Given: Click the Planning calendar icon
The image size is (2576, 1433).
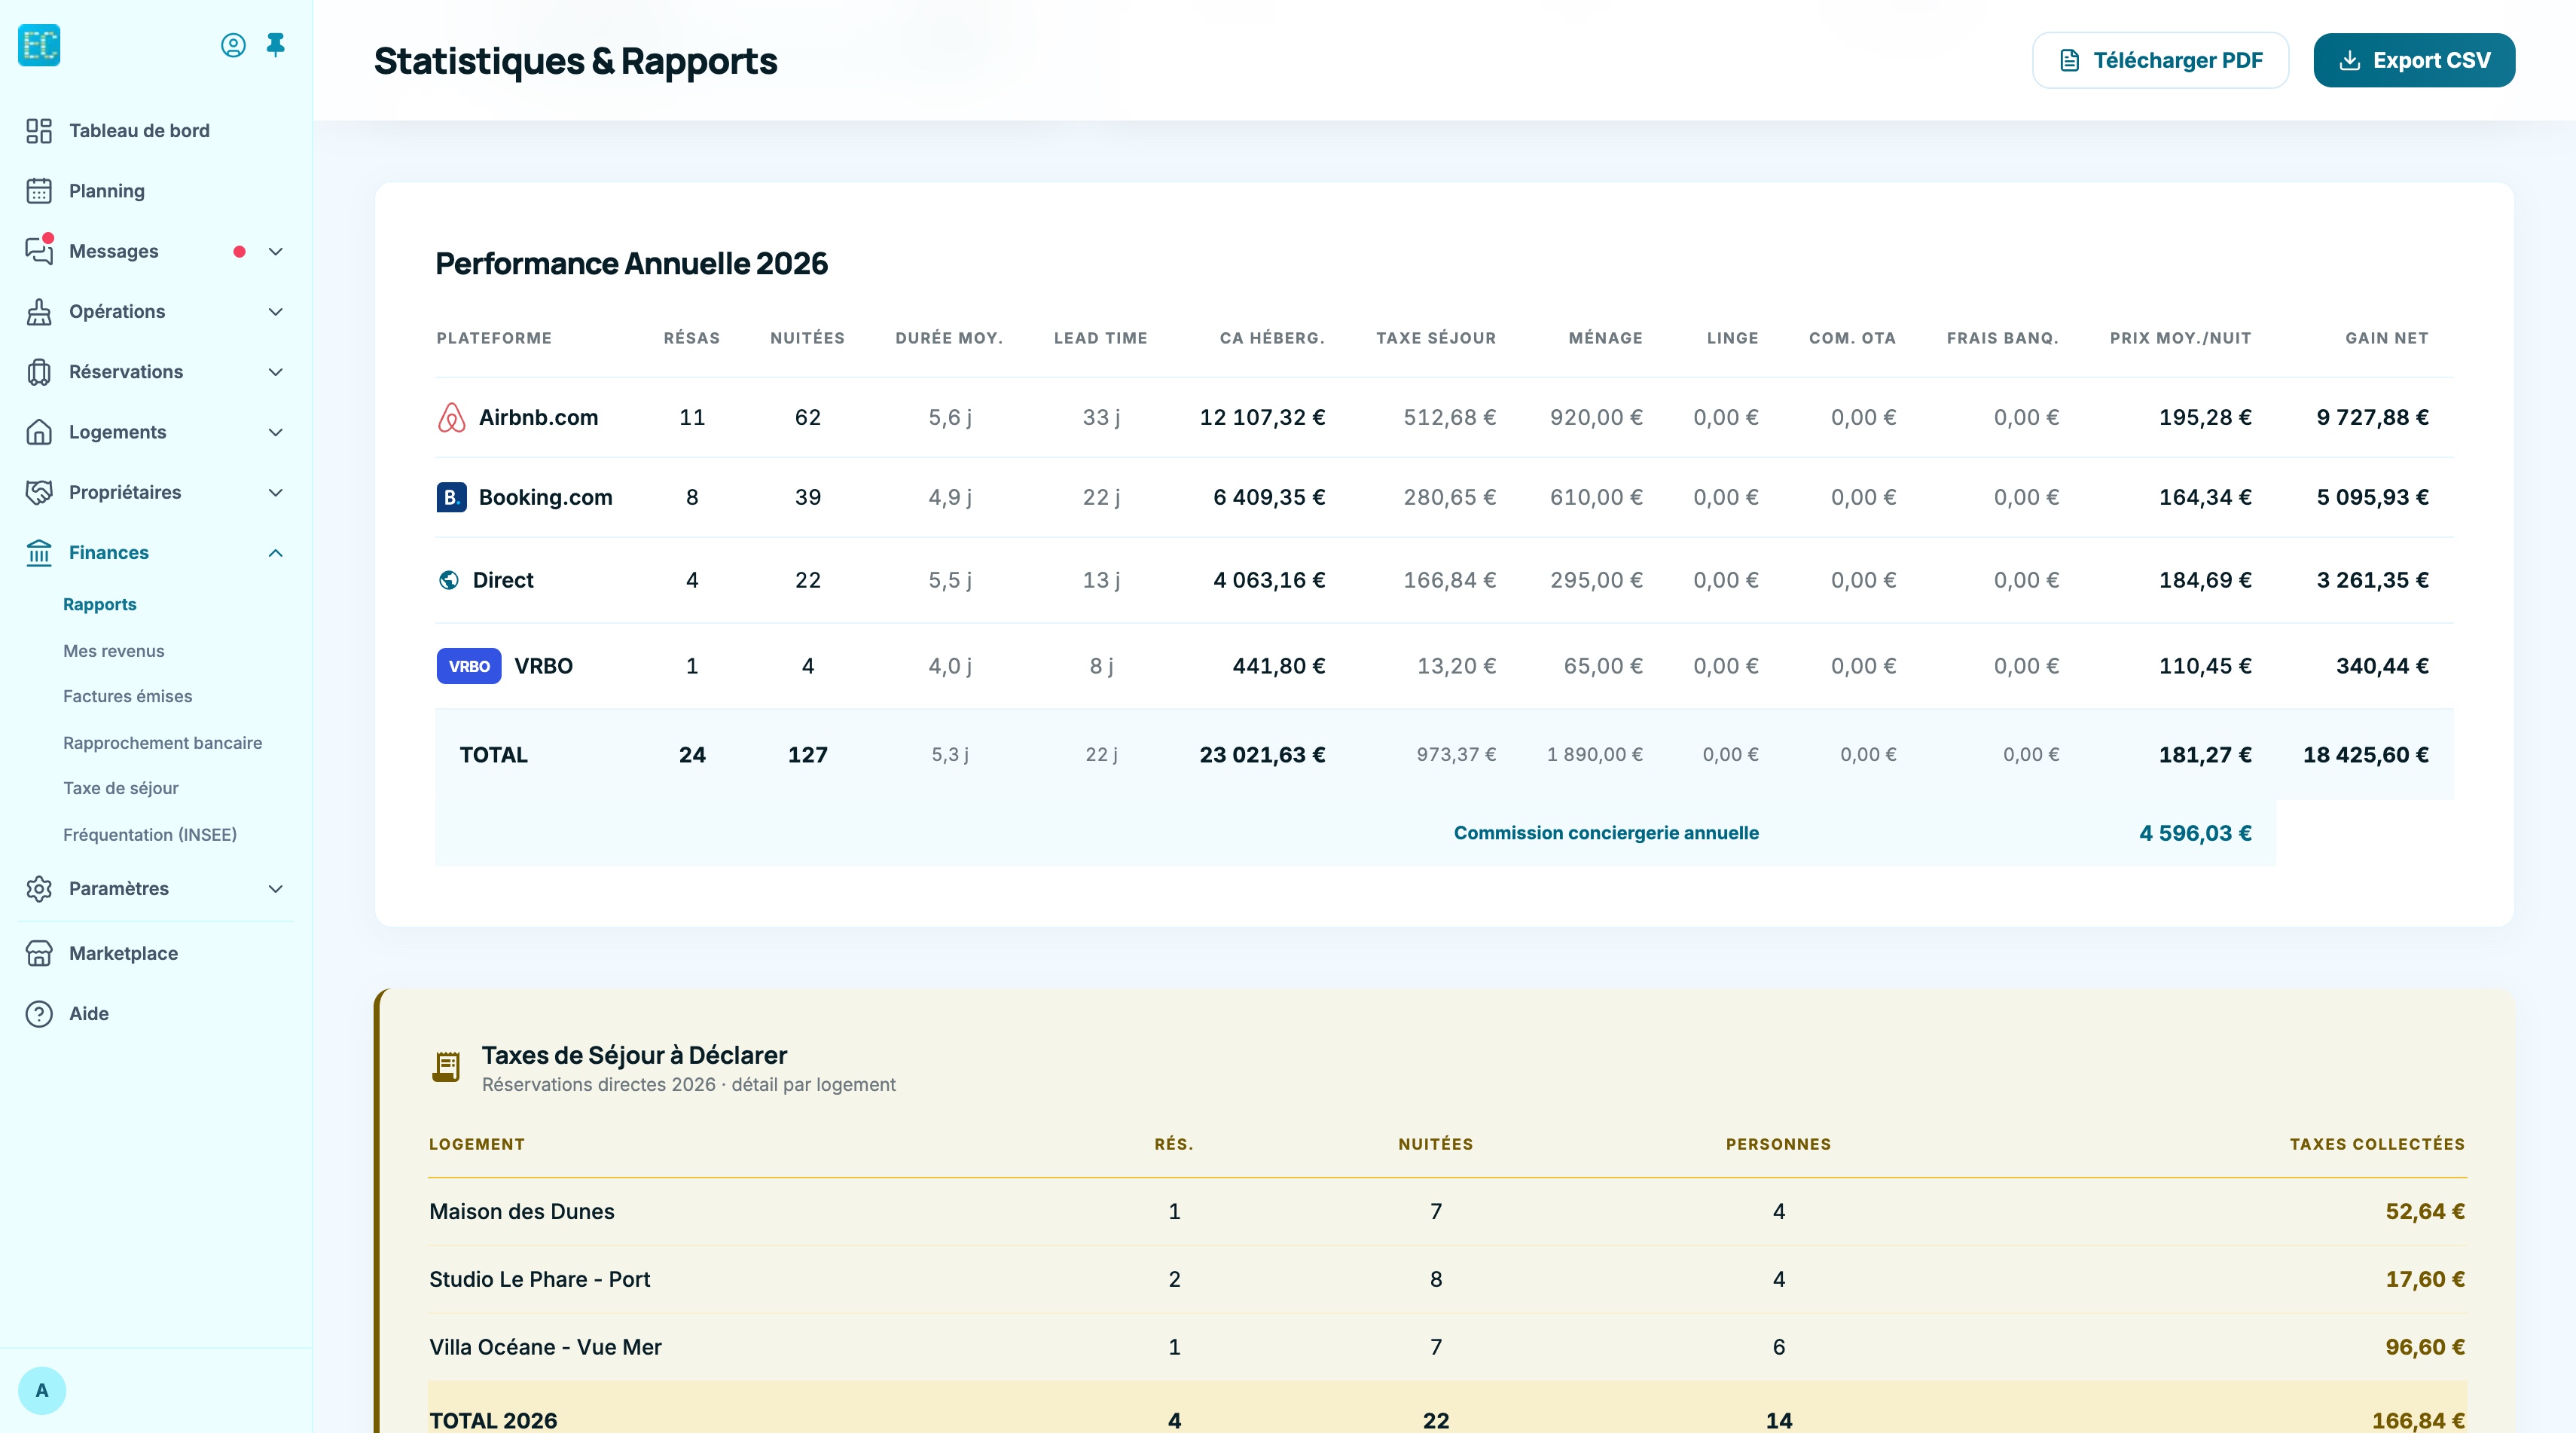Looking at the screenshot, I should pos(39,191).
